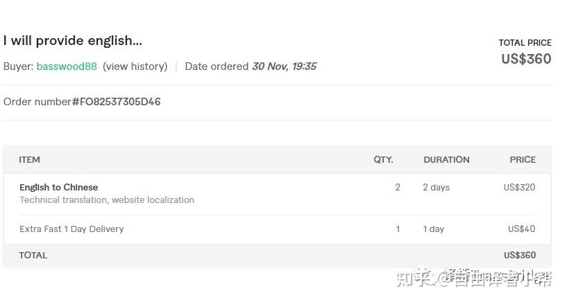Select the order number #FO82537305D46
The image size is (567, 302).
tap(116, 102)
